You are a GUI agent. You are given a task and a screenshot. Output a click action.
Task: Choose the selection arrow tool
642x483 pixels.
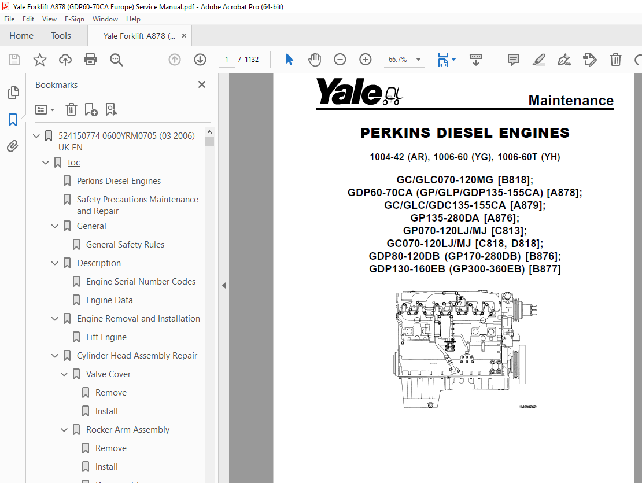pos(289,60)
